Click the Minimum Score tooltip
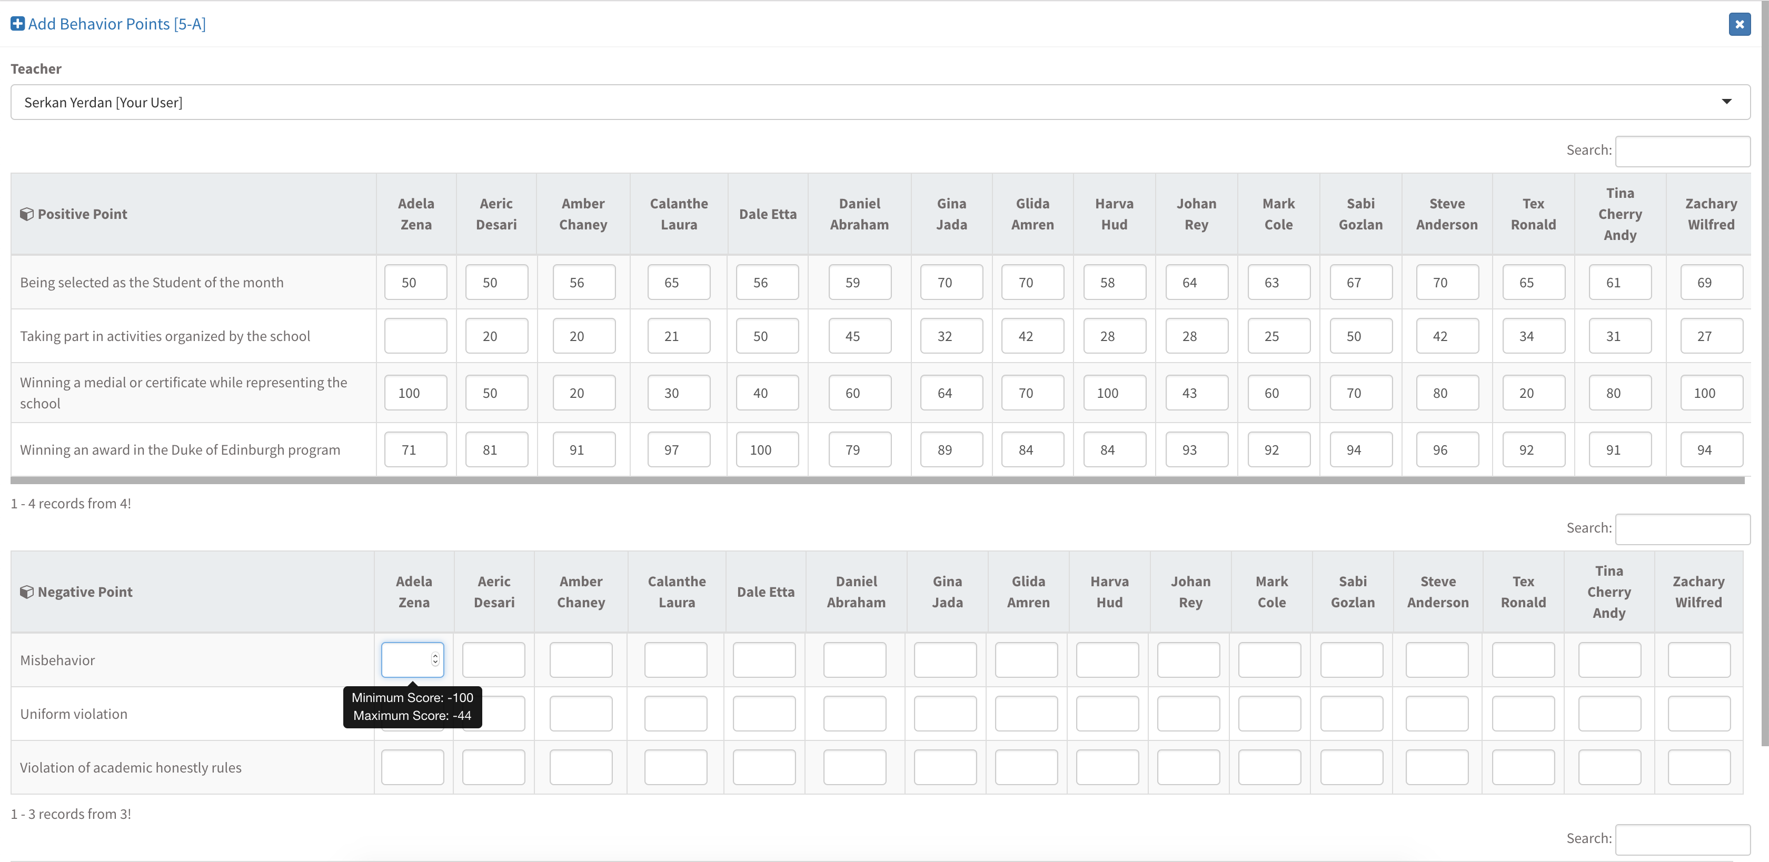Screen dimensions: 1769x862 pos(412,706)
